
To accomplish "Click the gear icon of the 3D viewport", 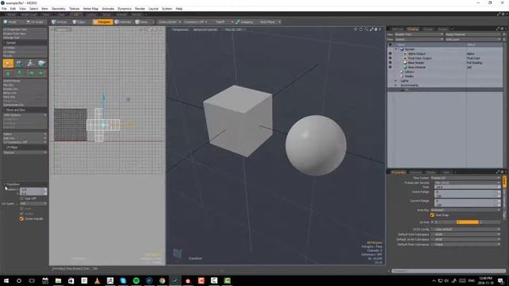I will [376, 29].
